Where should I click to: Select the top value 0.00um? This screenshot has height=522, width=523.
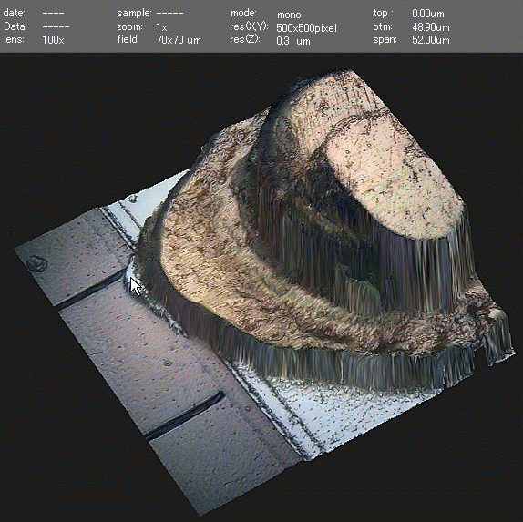pos(428,14)
